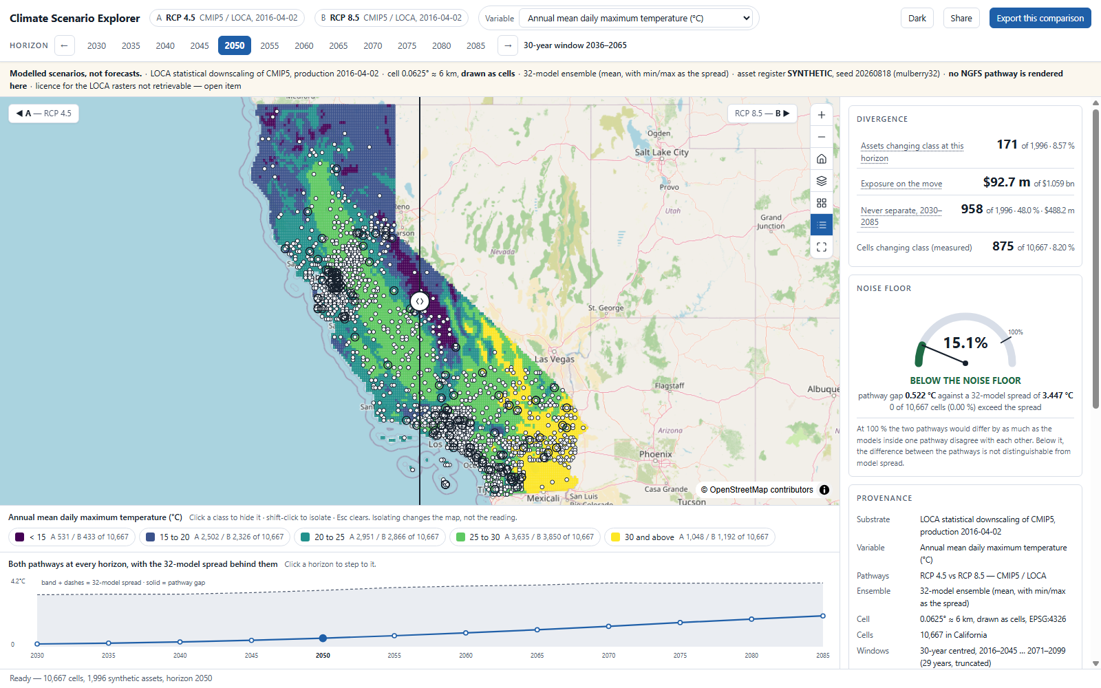Click the Share button
This screenshot has height=688, width=1101.
tap(961, 18)
